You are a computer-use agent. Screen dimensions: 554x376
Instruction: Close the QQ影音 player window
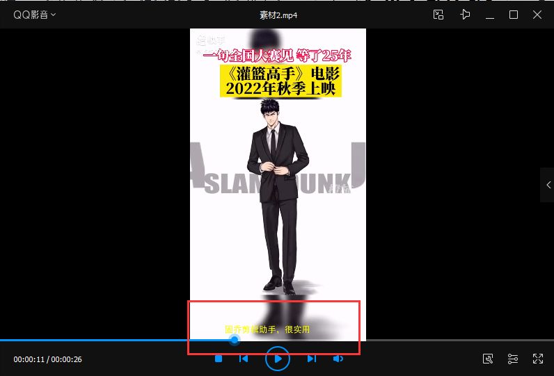537,15
